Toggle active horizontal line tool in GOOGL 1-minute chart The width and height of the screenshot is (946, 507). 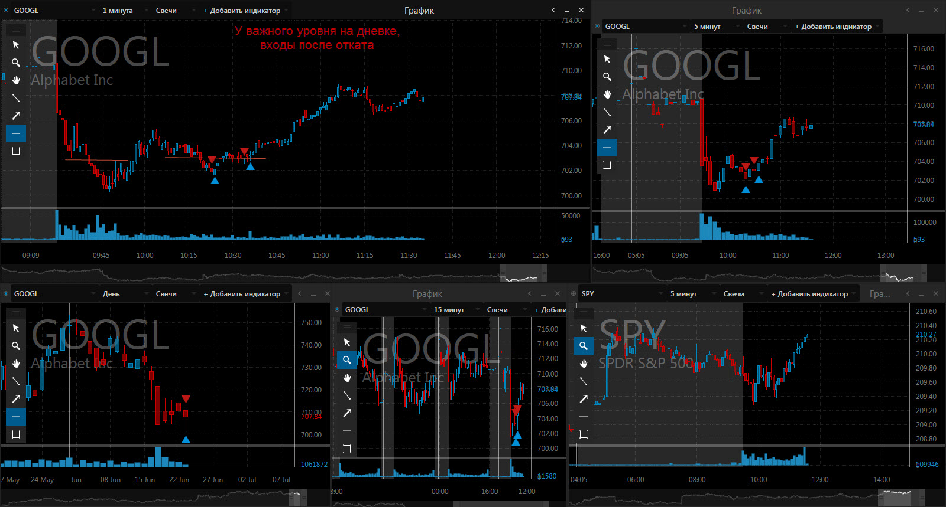16,133
